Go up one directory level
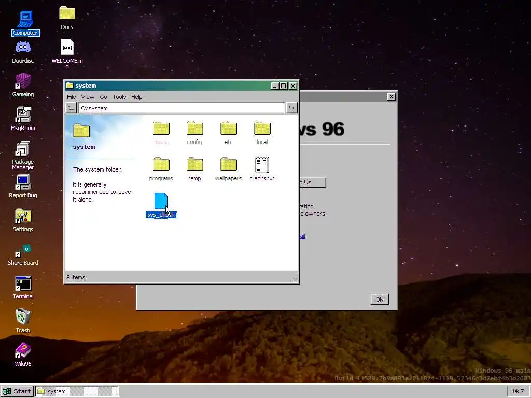 pos(71,108)
